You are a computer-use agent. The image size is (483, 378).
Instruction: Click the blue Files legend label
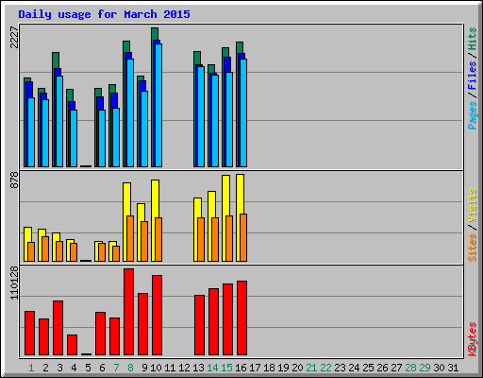[473, 75]
